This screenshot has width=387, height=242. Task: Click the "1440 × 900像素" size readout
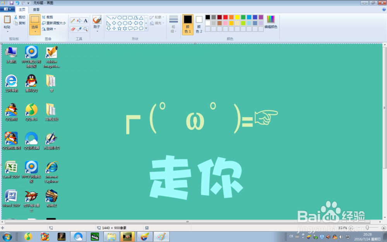pos(115,228)
